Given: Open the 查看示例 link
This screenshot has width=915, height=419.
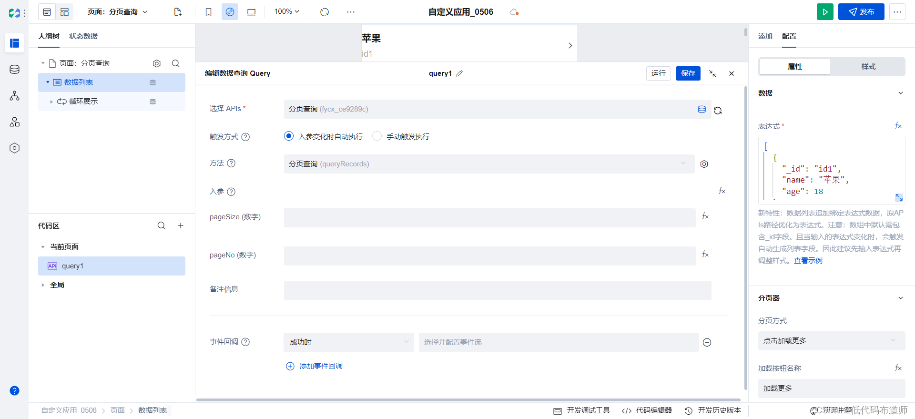Looking at the screenshot, I should [808, 261].
